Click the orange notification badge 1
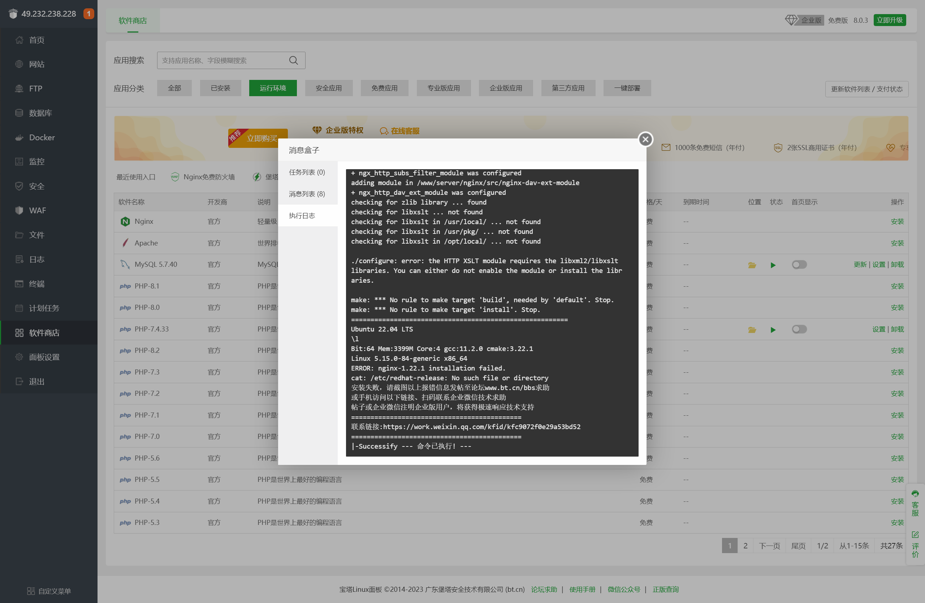The height and width of the screenshot is (603, 925). pyautogui.click(x=88, y=14)
